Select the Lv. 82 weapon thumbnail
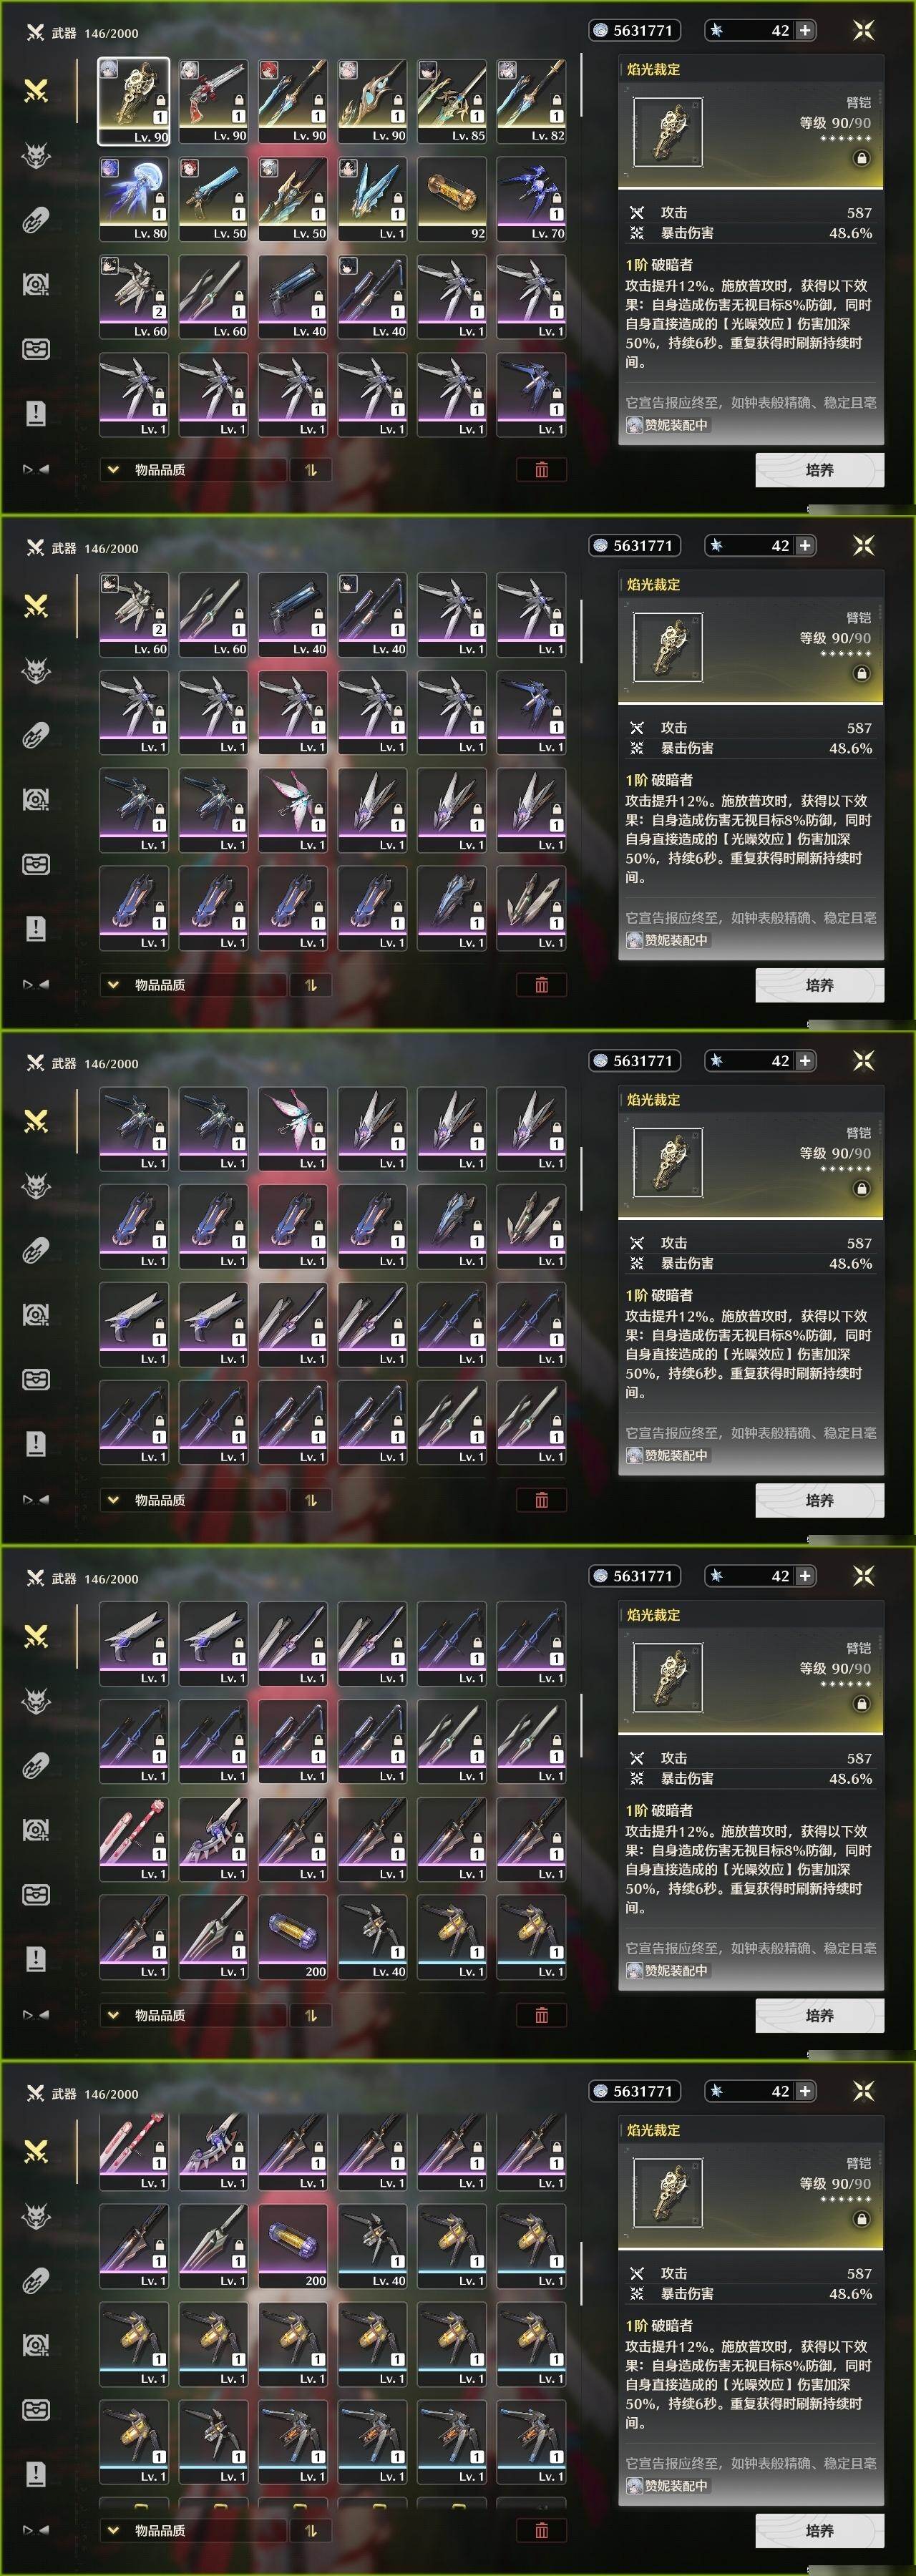The image size is (916, 2576). 531,101
